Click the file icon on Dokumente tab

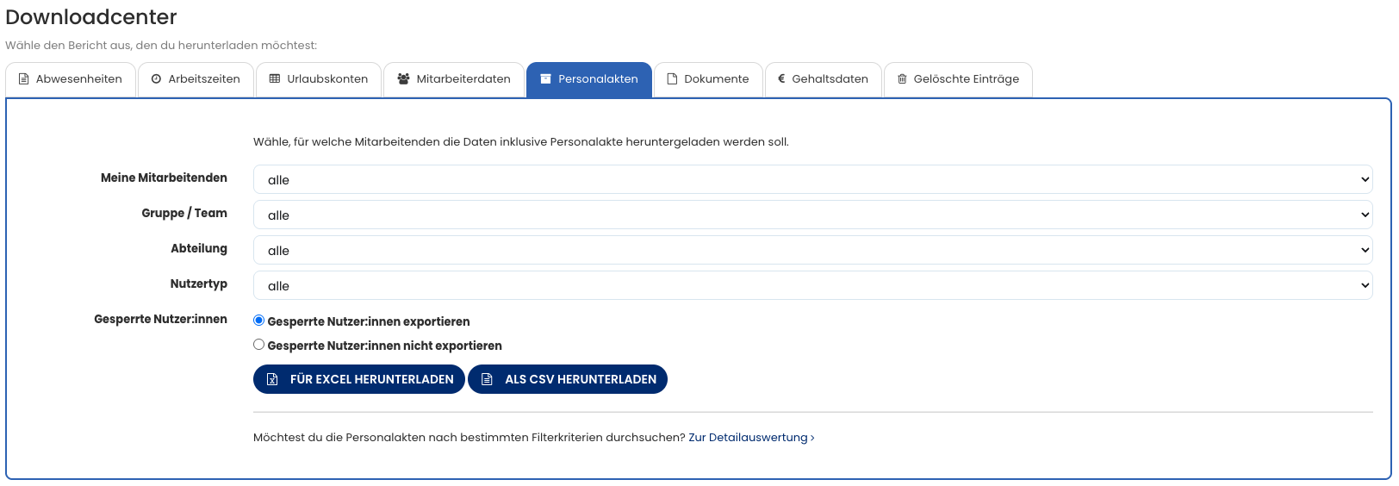[x=672, y=79]
